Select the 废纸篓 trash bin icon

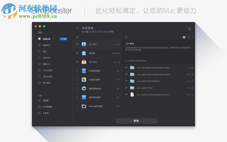(84, 53)
